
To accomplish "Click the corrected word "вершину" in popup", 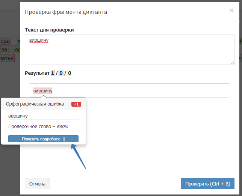I will (x=18, y=116).
